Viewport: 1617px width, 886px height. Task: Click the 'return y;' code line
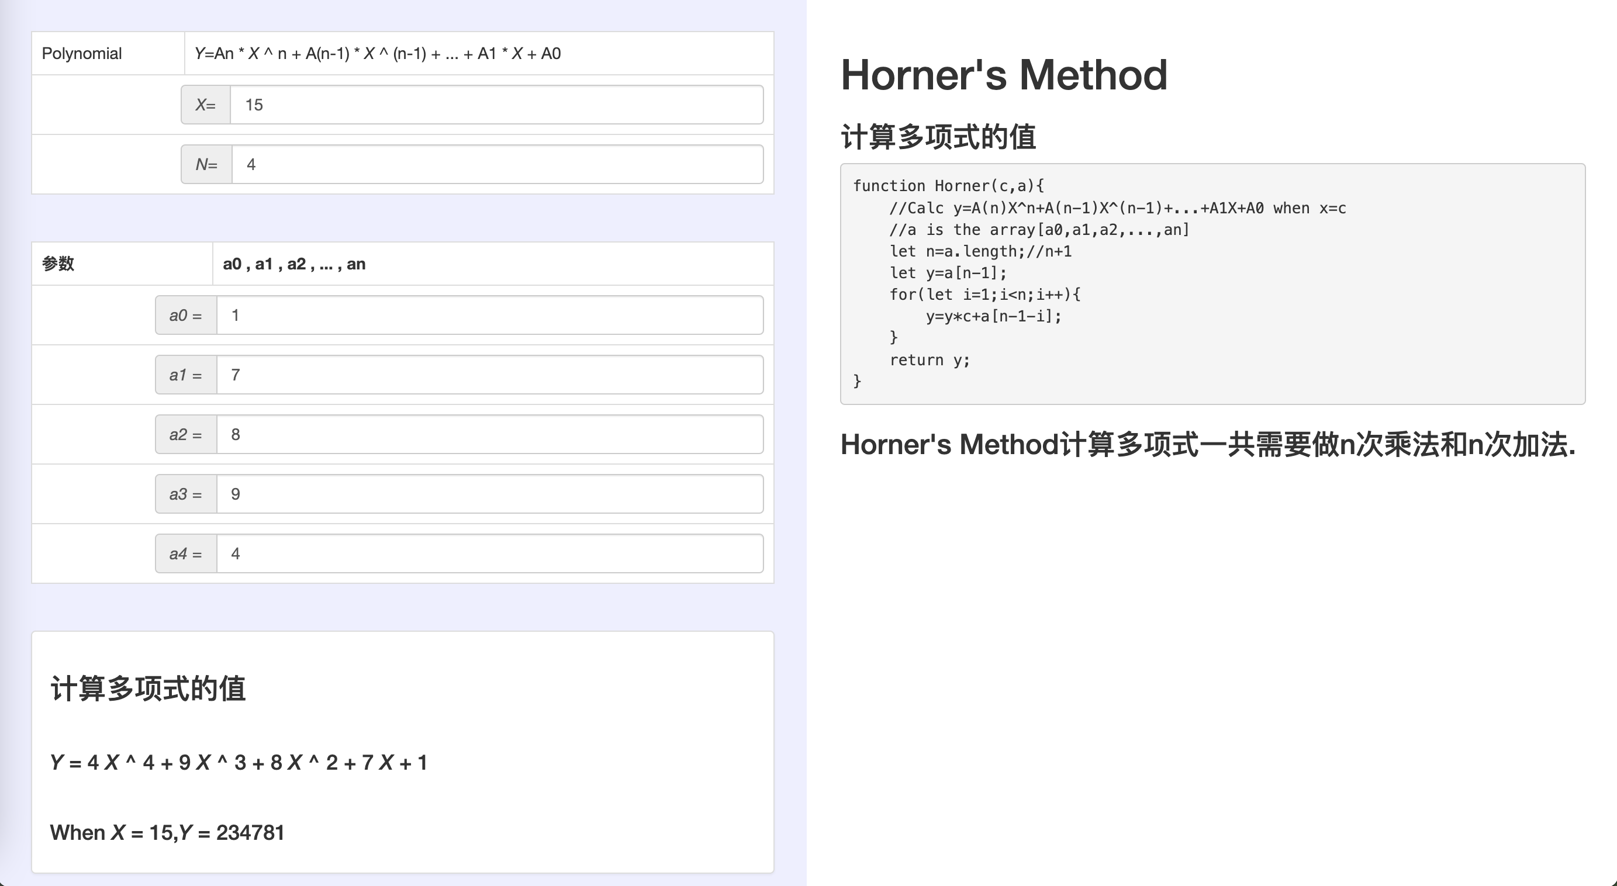tap(930, 359)
